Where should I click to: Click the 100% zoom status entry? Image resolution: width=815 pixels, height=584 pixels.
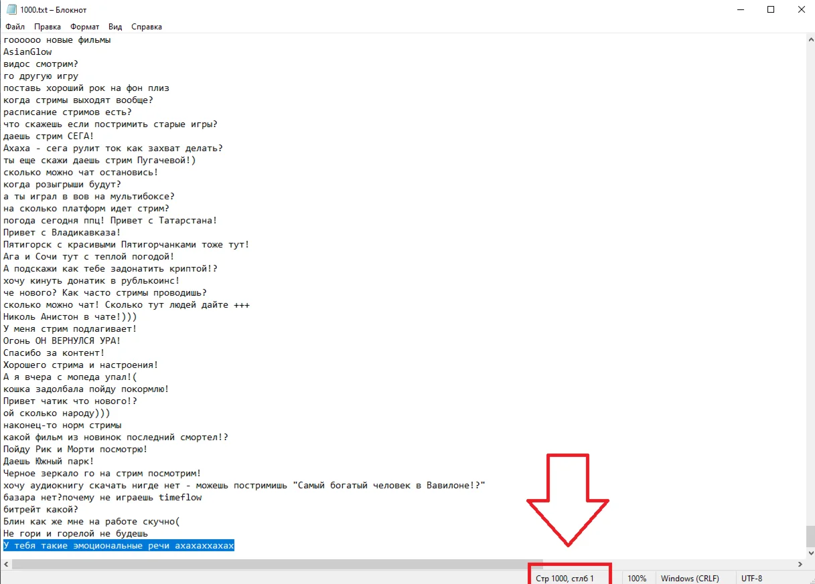point(638,578)
